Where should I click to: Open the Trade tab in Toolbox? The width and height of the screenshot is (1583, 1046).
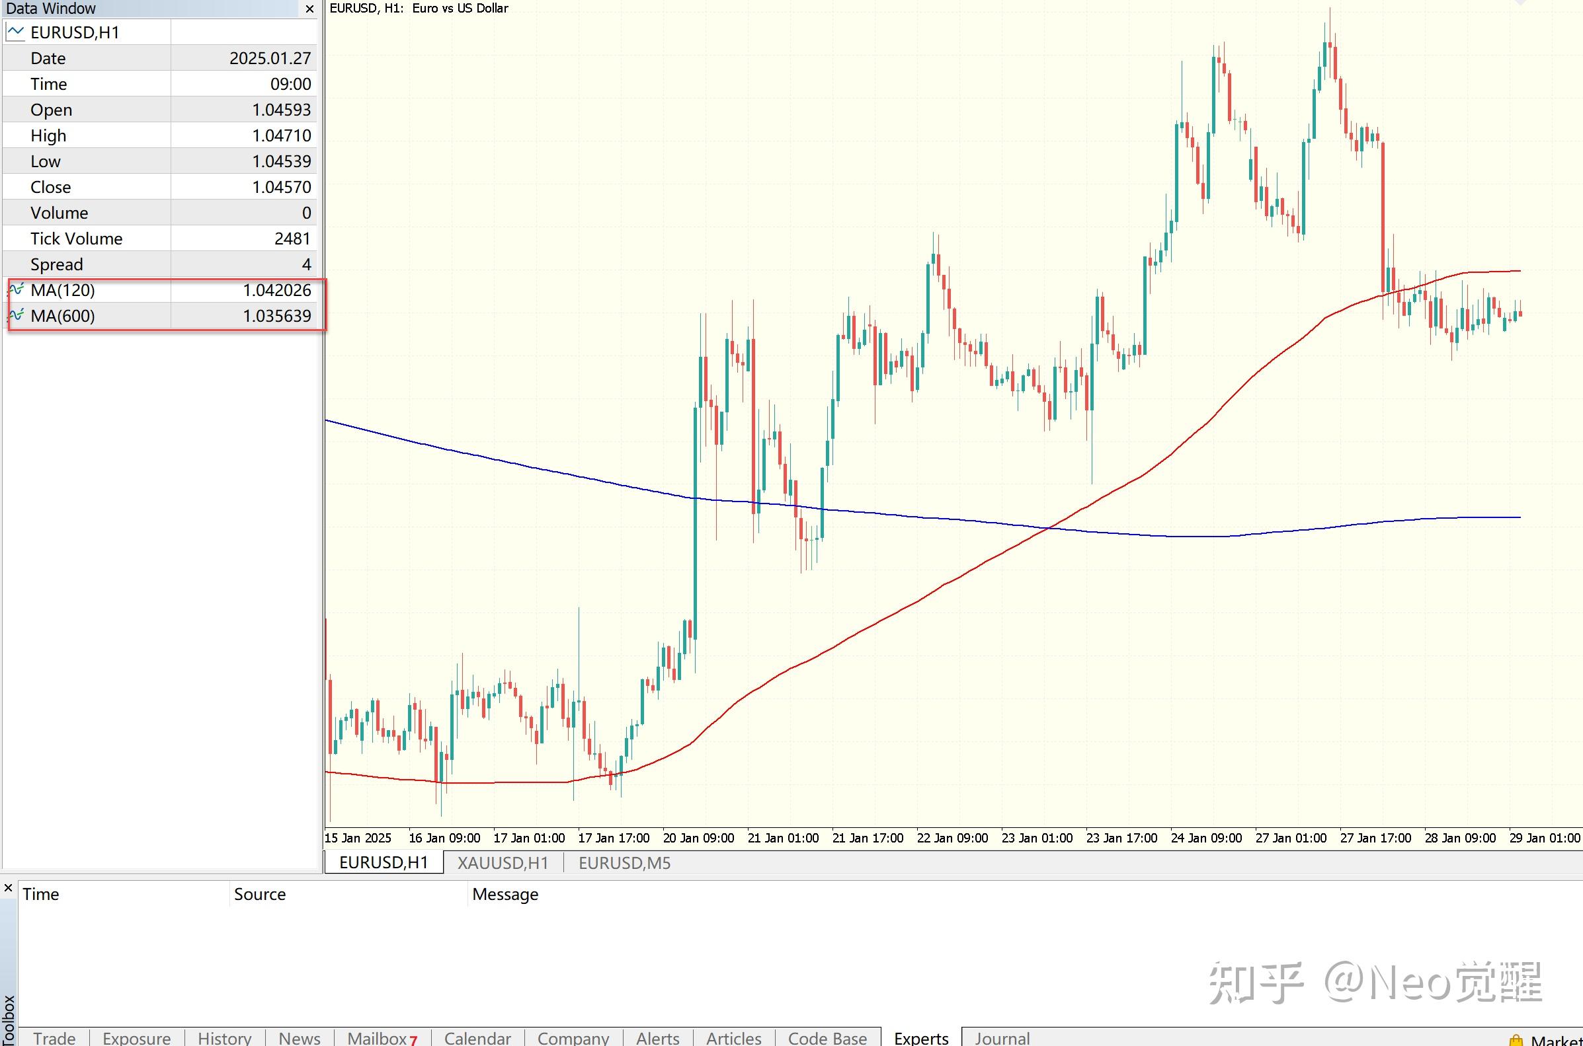[x=54, y=1038]
